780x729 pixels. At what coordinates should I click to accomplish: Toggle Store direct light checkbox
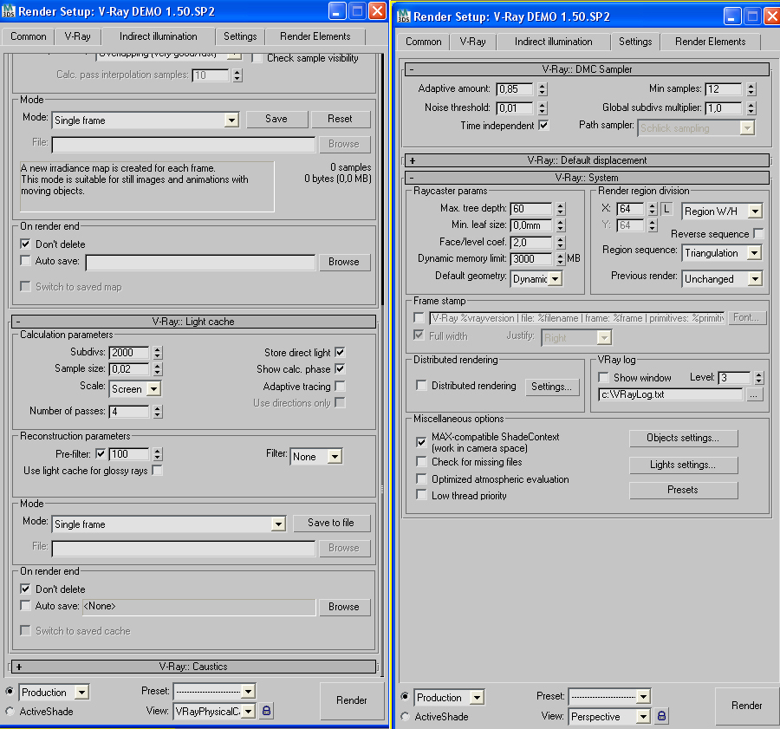pos(341,352)
